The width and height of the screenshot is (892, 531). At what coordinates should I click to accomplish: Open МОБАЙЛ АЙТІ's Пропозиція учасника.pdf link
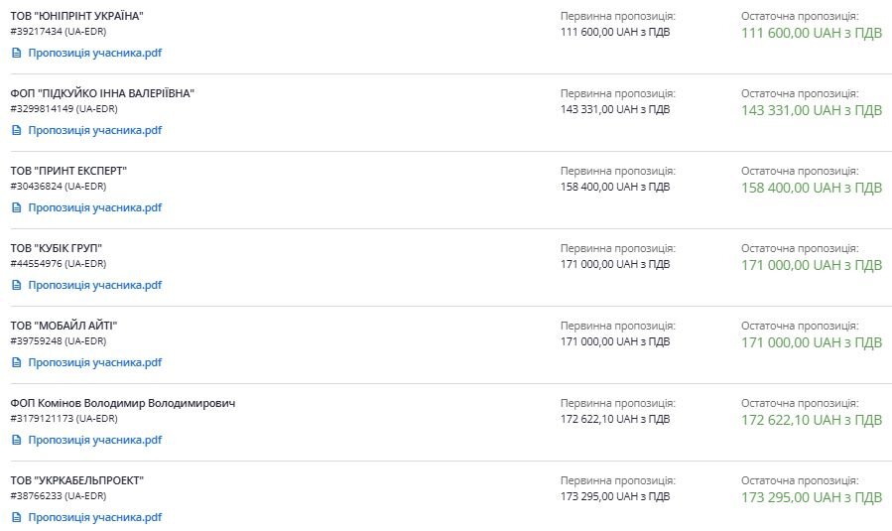coord(94,362)
